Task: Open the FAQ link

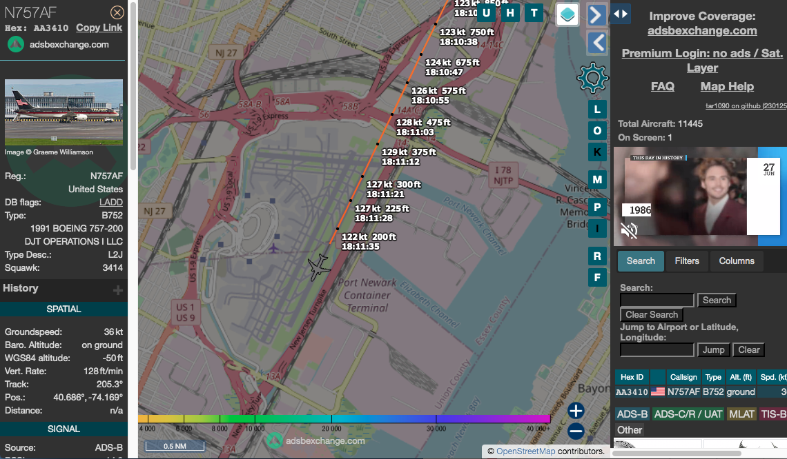Action: (x=663, y=86)
